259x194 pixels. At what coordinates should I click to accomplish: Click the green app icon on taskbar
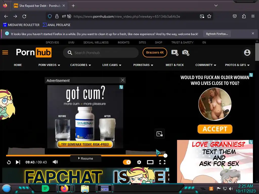(45, 188)
